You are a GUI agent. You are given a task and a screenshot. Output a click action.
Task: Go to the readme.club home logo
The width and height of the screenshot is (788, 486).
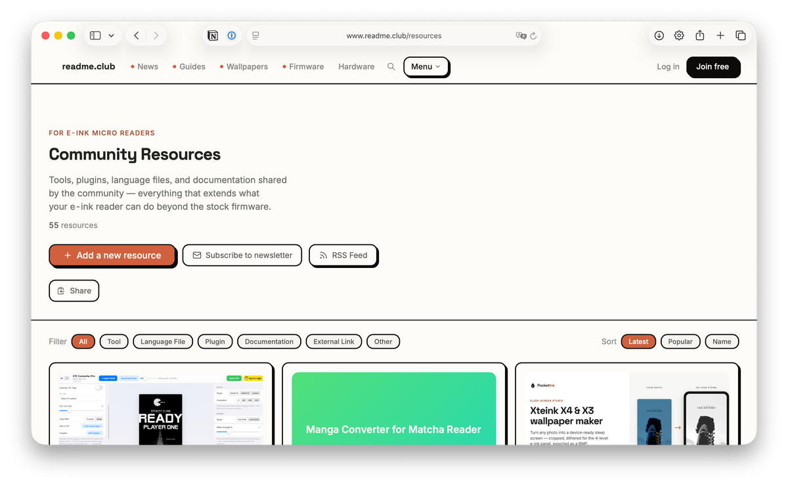(x=89, y=66)
